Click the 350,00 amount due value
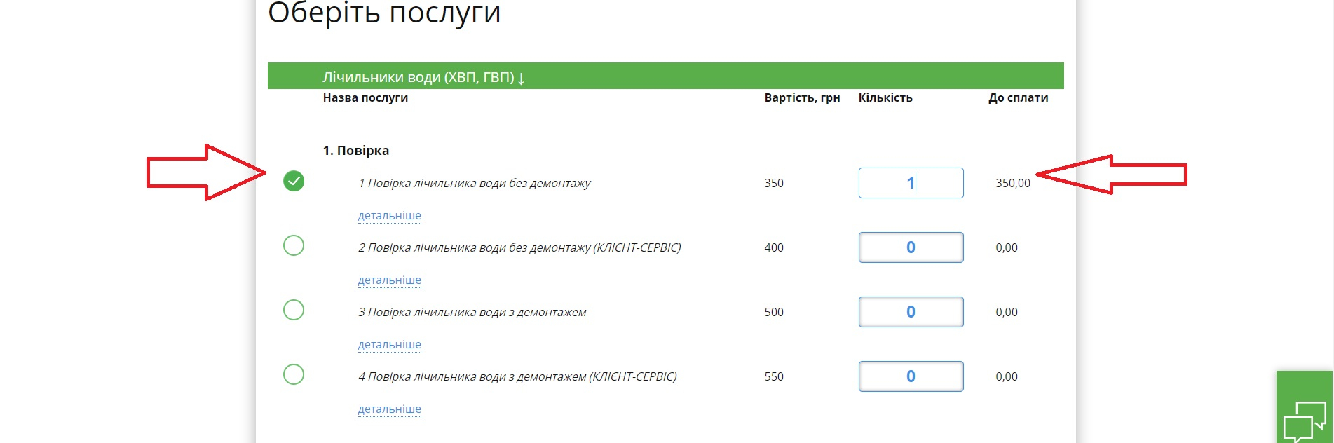The width and height of the screenshot is (1334, 443). pos(1013,183)
